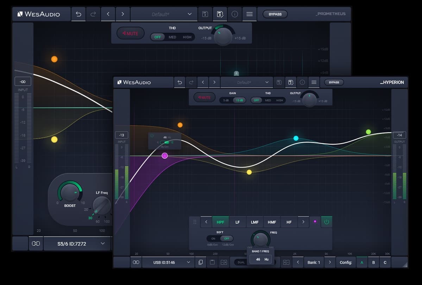This screenshot has width=422, height=285.
Task: Click the hamburger menu icon in Hyperion
Action: (314, 82)
